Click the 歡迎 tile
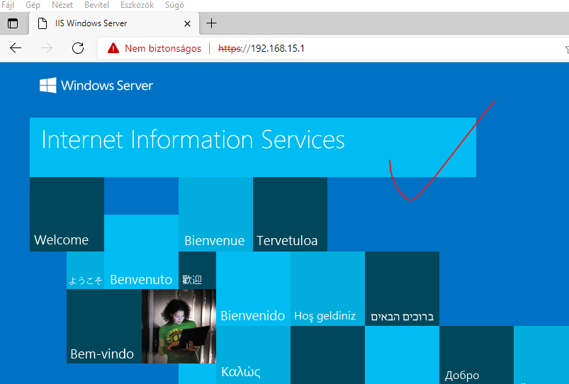Image resolution: width=569 pixels, height=384 pixels. [x=197, y=271]
